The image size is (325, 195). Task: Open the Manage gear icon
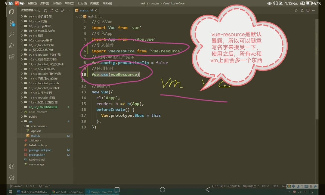click(x=12, y=178)
